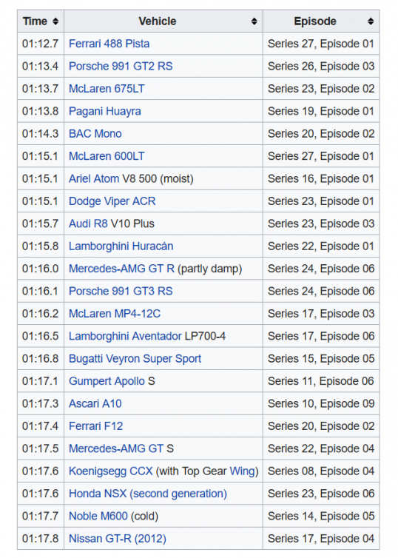Open the Nissan GT-R (2012) link

pyautogui.click(x=118, y=539)
